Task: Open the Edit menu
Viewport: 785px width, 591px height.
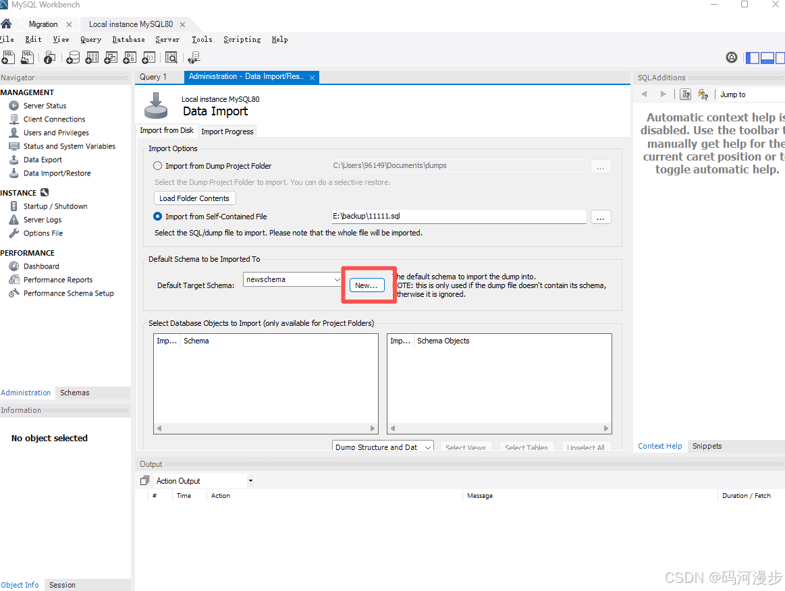Action: [x=34, y=39]
